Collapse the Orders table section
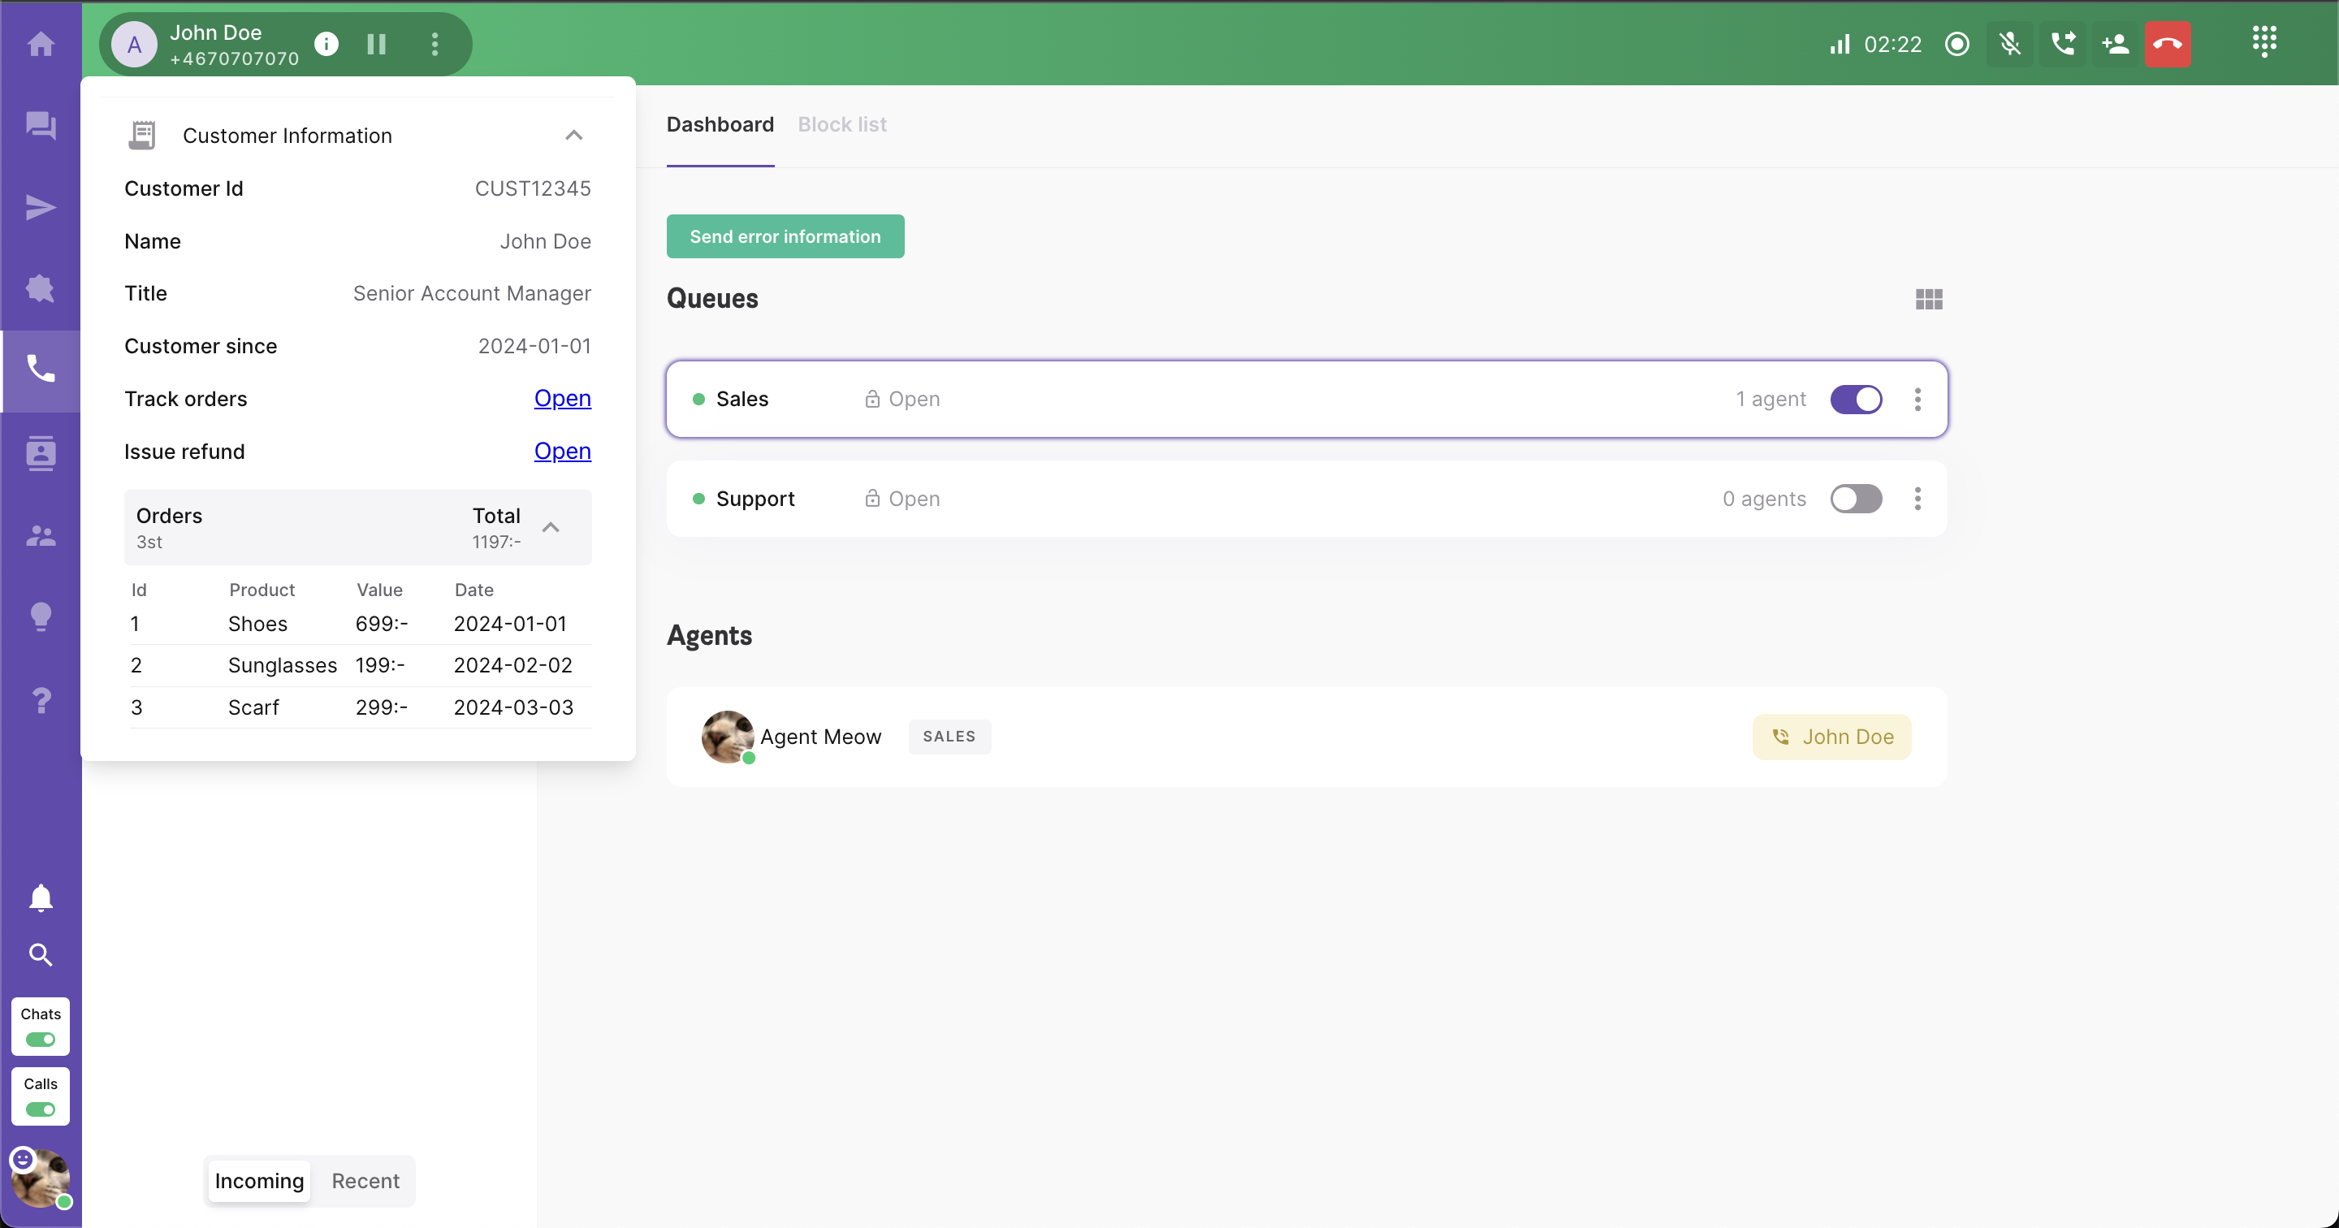Image resolution: width=2339 pixels, height=1228 pixels. pyautogui.click(x=551, y=527)
